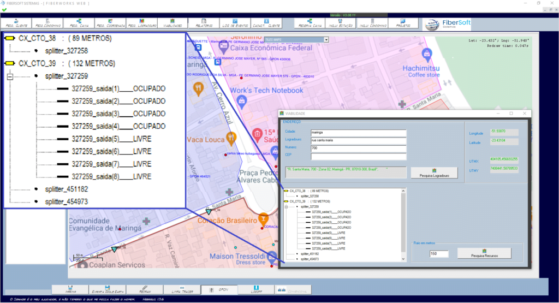Click the Relatórios toolbar icon

[x=204, y=23]
